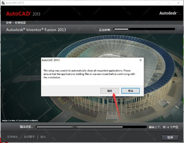Click the AutoCAD icon in title bar
This screenshot has width=184, height=143.
point(3,3)
